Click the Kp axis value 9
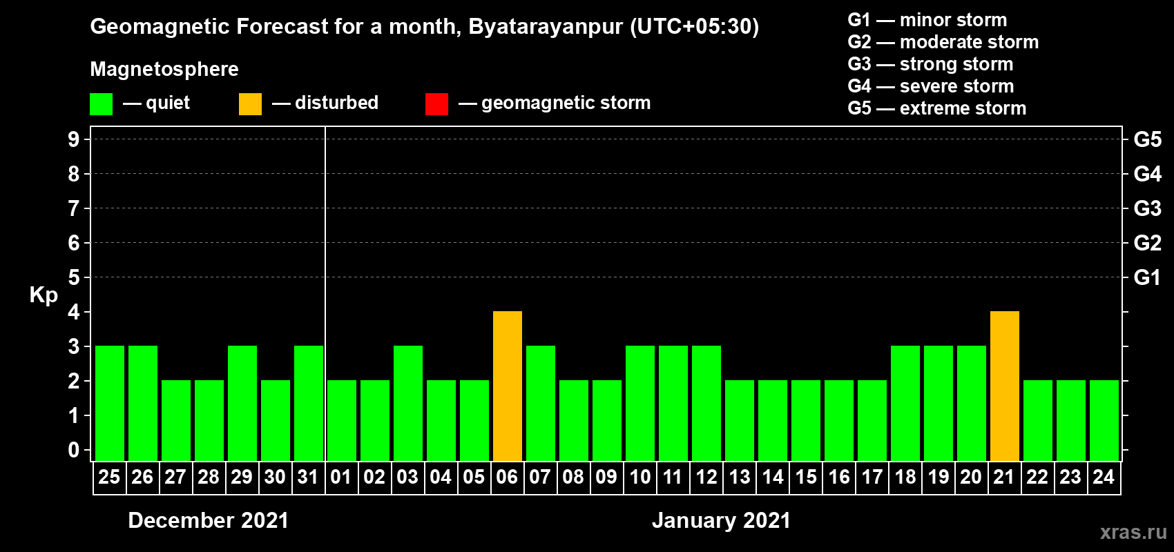1174x552 pixels. [74, 139]
